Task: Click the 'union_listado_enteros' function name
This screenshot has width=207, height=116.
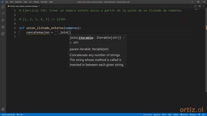Action: (x=45, y=28)
